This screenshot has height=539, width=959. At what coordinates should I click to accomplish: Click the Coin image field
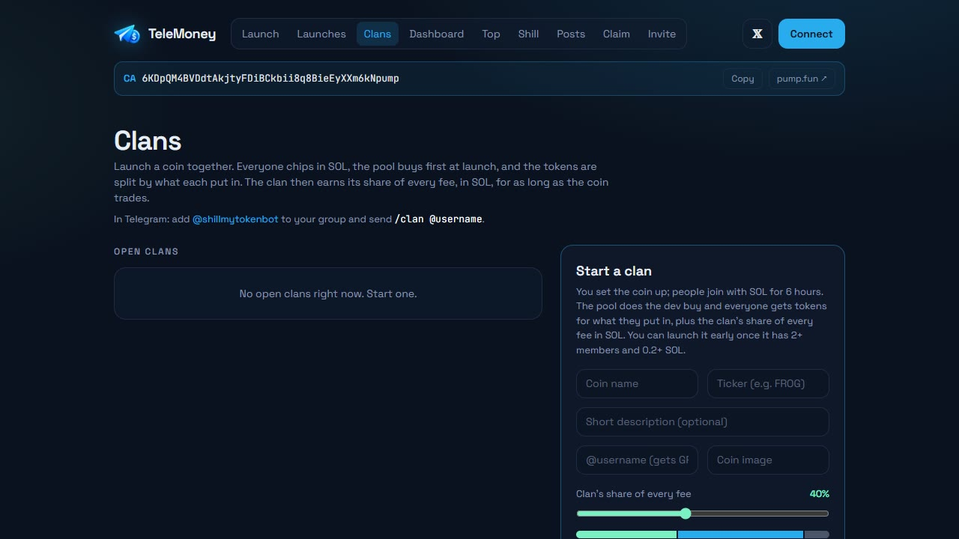(768, 460)
